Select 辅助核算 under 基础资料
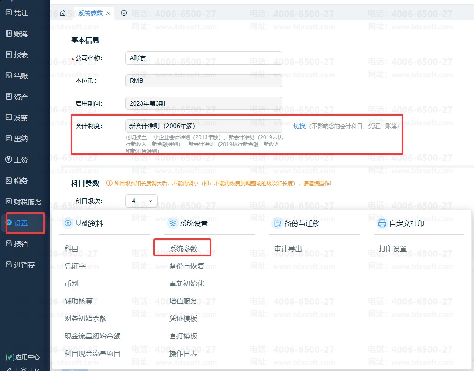Screen dimensions: 474x371 79,301
